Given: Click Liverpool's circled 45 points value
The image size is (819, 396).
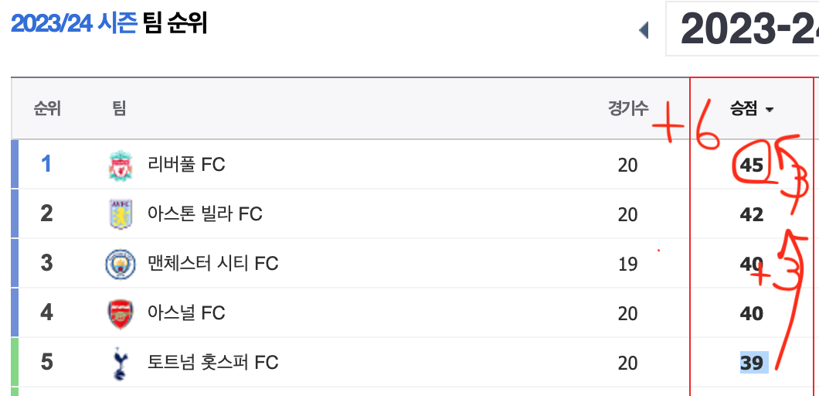Looking at the screenshot, I should [752, 166].
